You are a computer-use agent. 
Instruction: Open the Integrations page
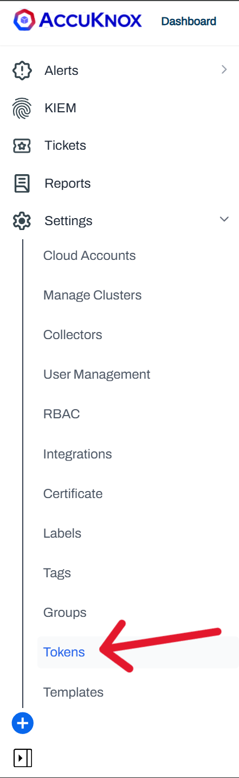[x=77, y=454]
